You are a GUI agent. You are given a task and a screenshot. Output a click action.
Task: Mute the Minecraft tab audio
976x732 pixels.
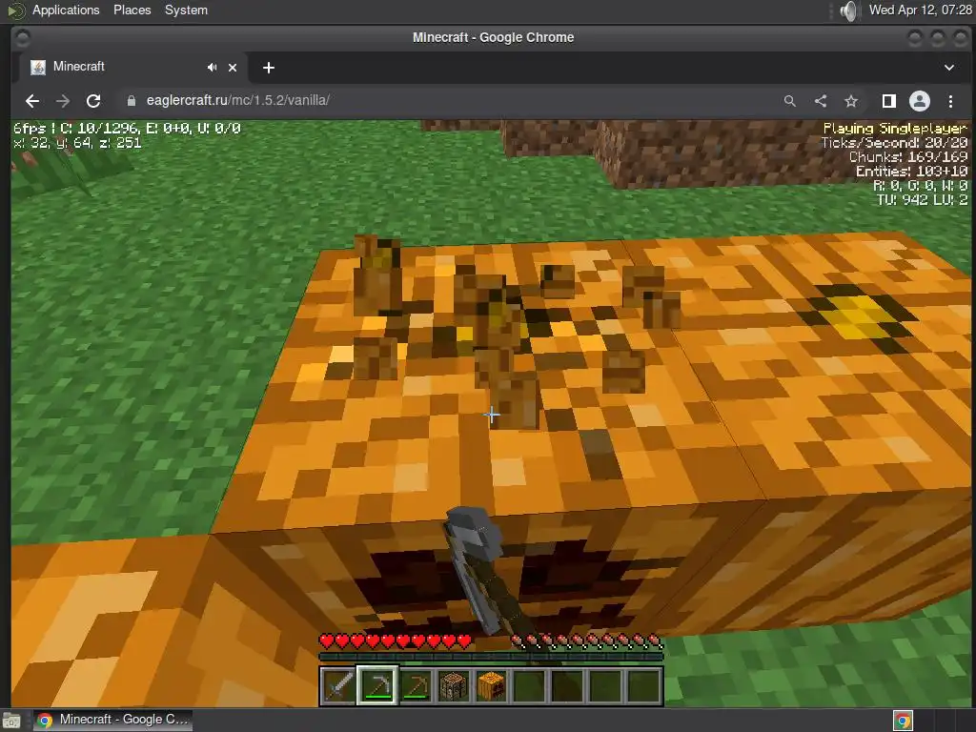tap(213, 68)
